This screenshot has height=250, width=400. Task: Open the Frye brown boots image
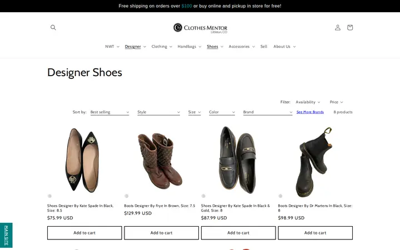point(161,161)
